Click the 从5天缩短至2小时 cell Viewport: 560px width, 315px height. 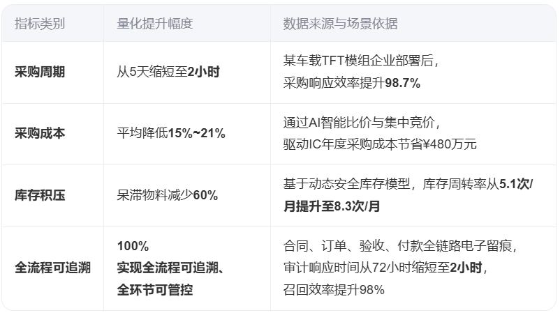point(168,72)
